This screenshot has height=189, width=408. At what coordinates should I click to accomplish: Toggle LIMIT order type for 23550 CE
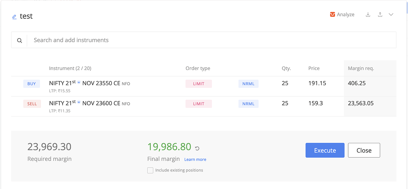point(199,84)
